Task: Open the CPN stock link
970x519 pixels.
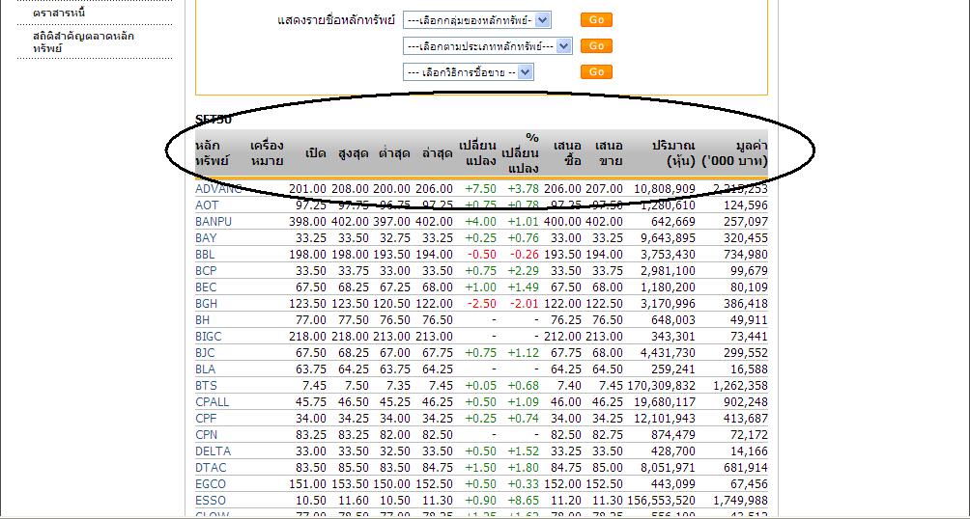Action: click(206, 435)
